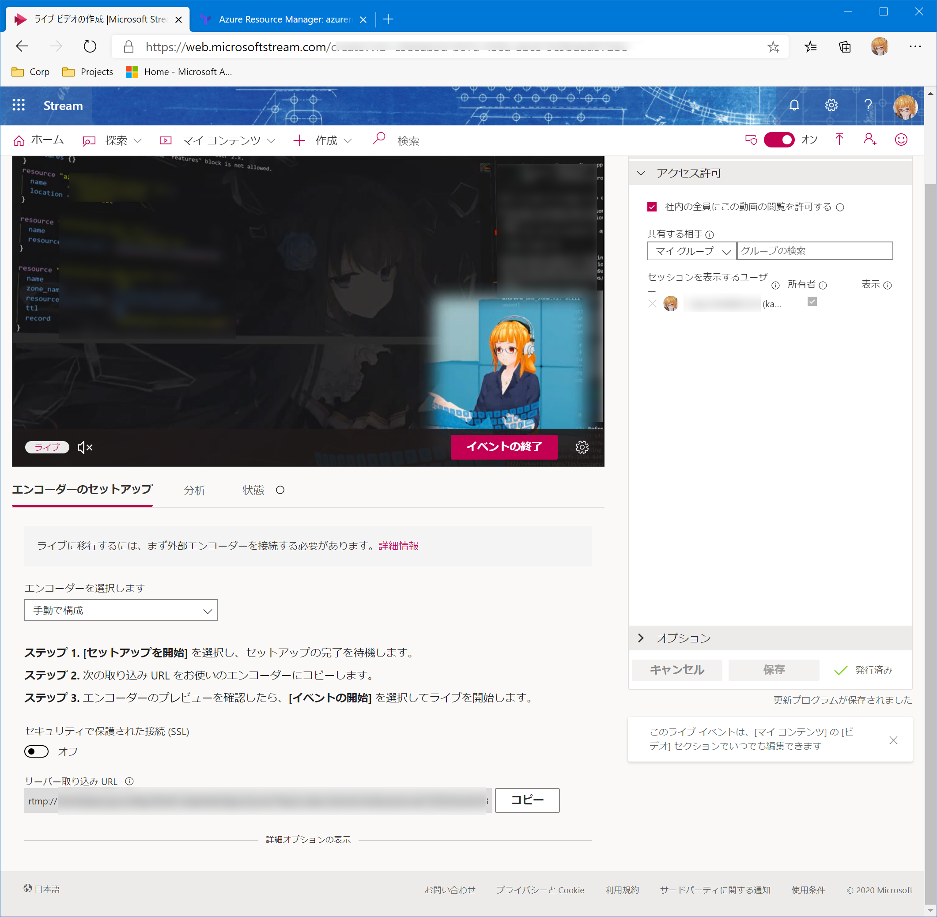Open the Stream app launcher grid

point(18,105)
